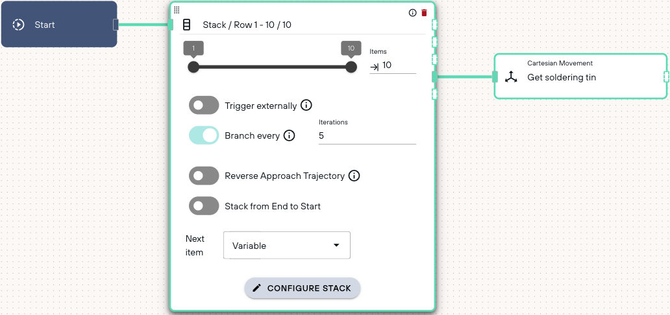The image size is (670, 315).
Task: Turn on Reverse Approach Trajectory
Action: [204, 176]
